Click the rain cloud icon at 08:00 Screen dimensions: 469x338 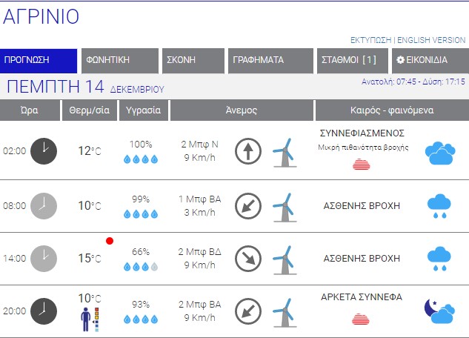tap(439, 206)
